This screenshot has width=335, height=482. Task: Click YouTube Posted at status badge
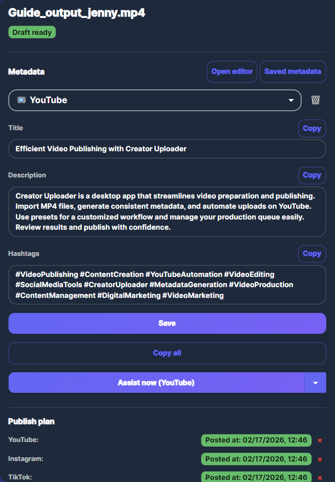pyautogui.click(x=256, y=440)
